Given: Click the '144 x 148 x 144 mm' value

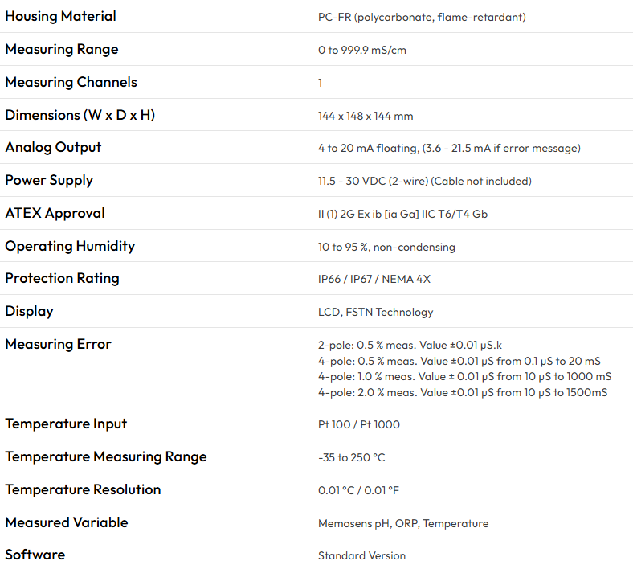Looking at the screenshot, I should [x=366, y=116].
